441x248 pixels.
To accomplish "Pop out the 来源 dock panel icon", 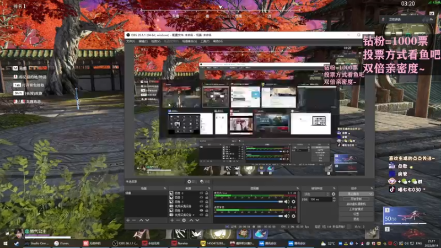I will coord(209,188).
